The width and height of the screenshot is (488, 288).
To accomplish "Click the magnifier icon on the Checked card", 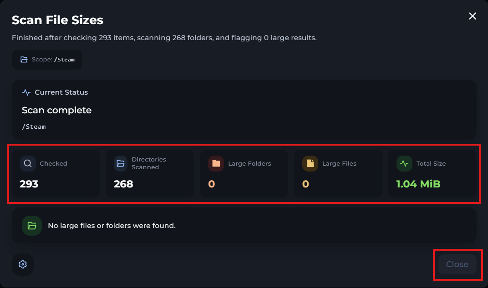I will [x=28, y=163].
